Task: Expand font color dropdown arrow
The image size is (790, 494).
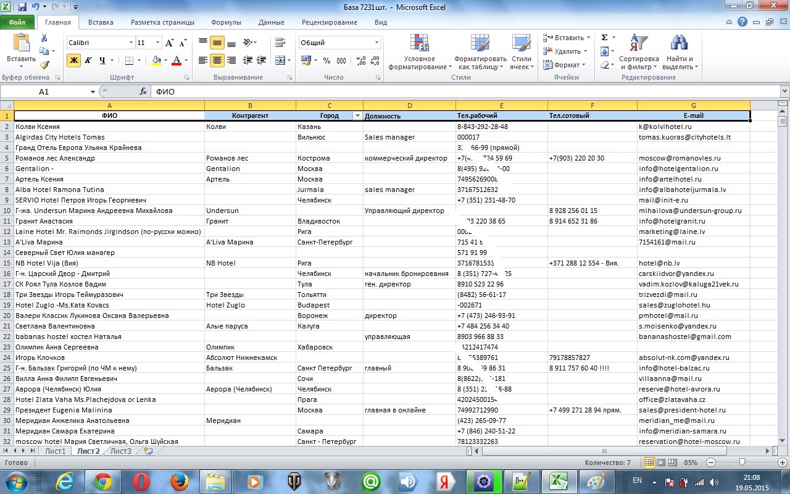Action: pyautogui.click(x=186, y=61)
